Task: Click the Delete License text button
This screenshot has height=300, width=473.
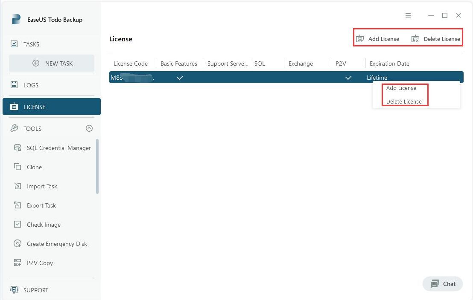Action: (442, 39)
